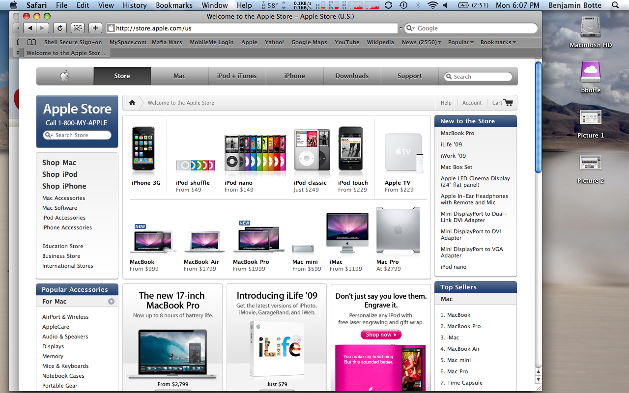Reload the page with the refresh button

point(59,28)
